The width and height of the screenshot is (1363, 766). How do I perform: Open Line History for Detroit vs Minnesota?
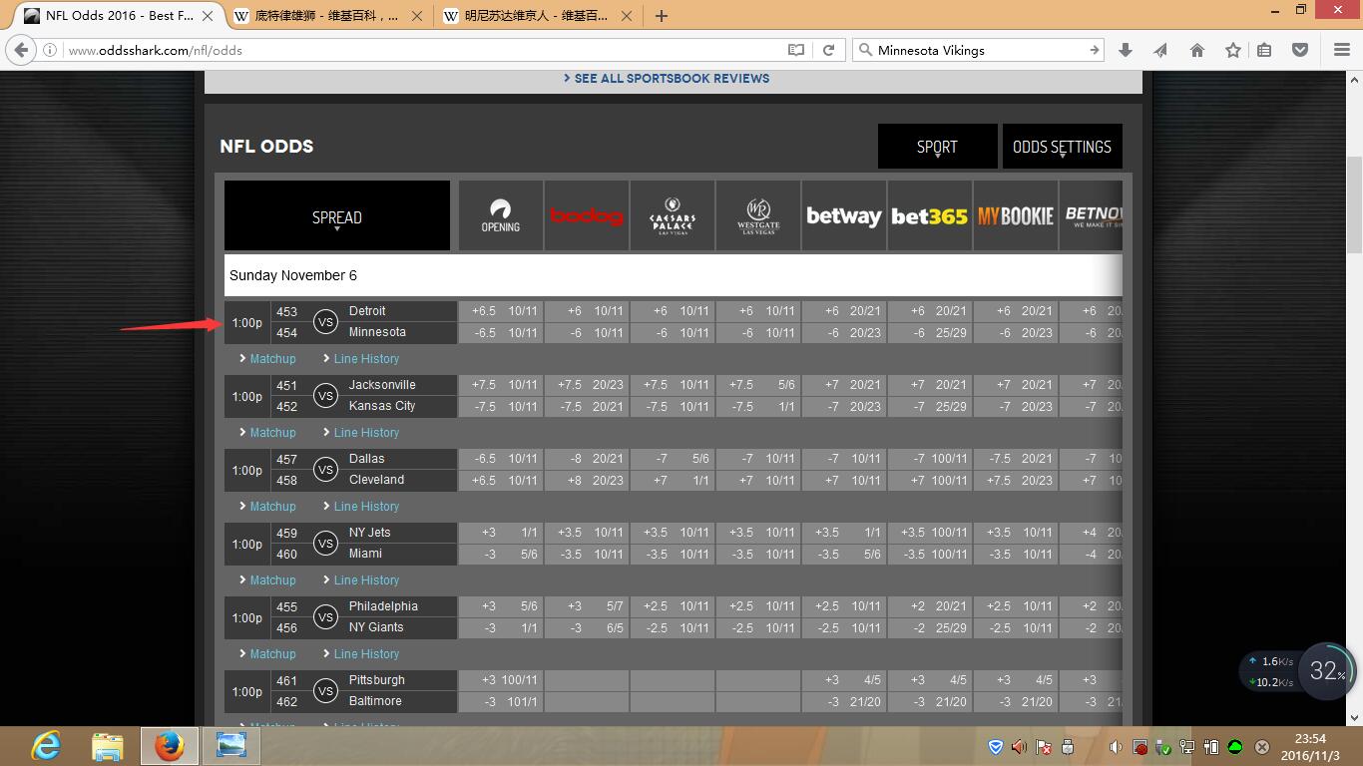366,359
